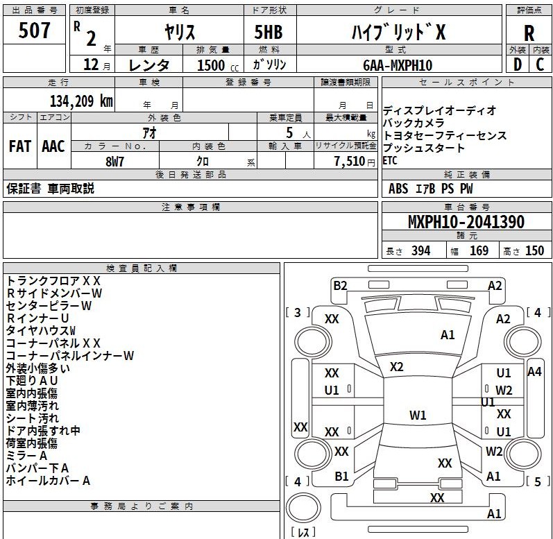Click inspector note RインナーU
The width and height of the screenshot is (553, 539).
(x=37, y=318)
